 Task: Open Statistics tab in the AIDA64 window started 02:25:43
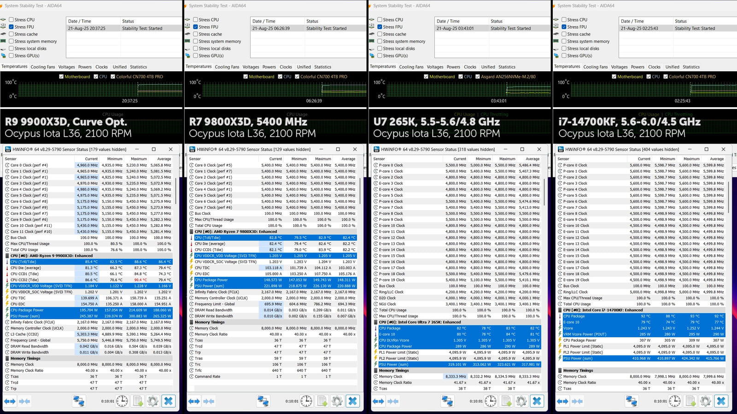tap(691, 67)
